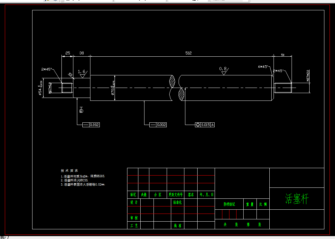
Task: Click note 3 about 0.02mm chrome plating
Action: point(83,185)
